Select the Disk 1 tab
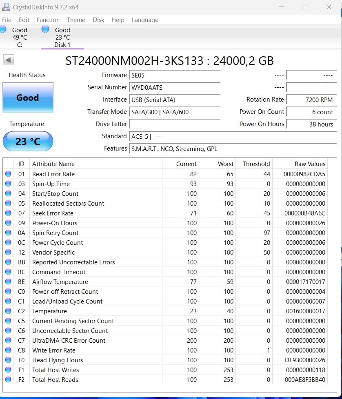Image resolution: width=342 pixels, height=399 pixels. tap(62, 37)
